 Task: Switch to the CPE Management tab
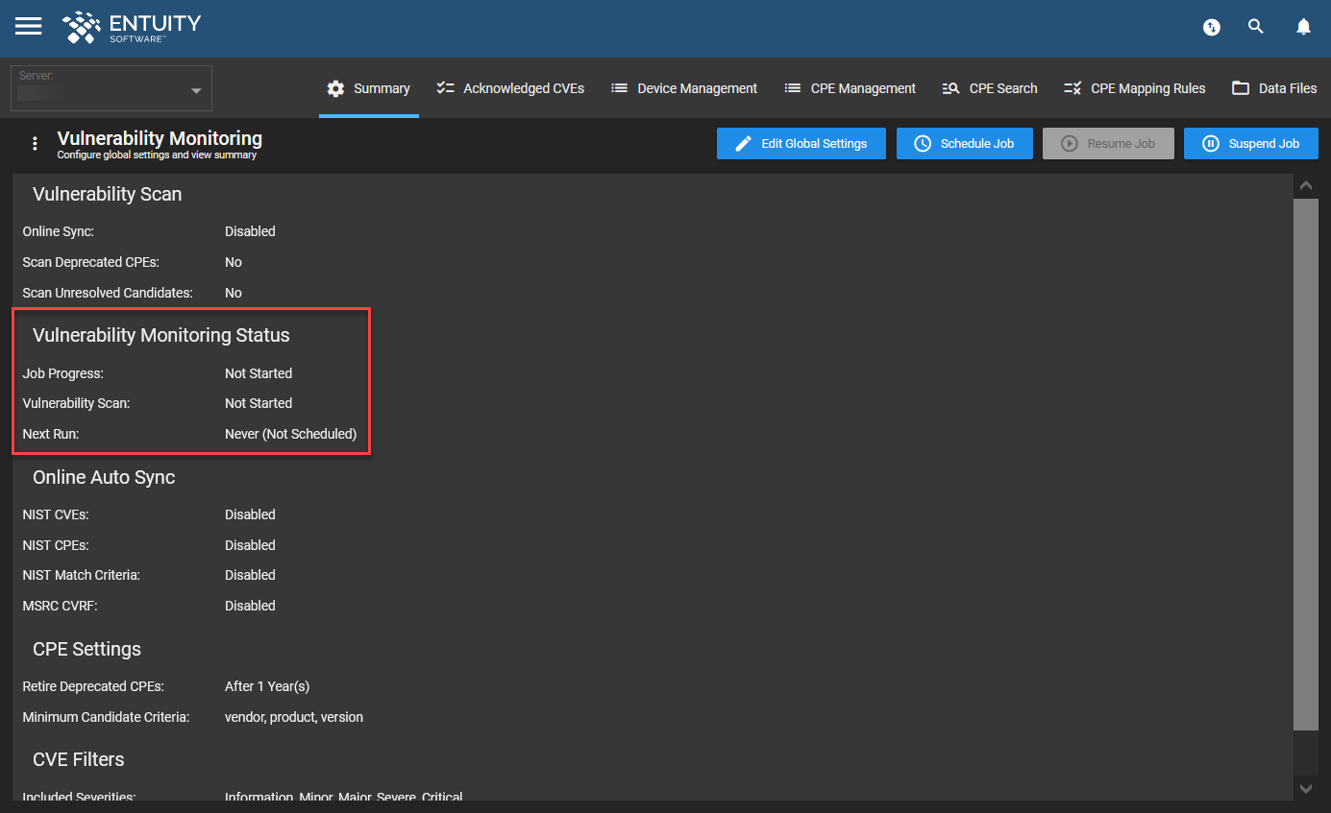[x=850, y=87]
